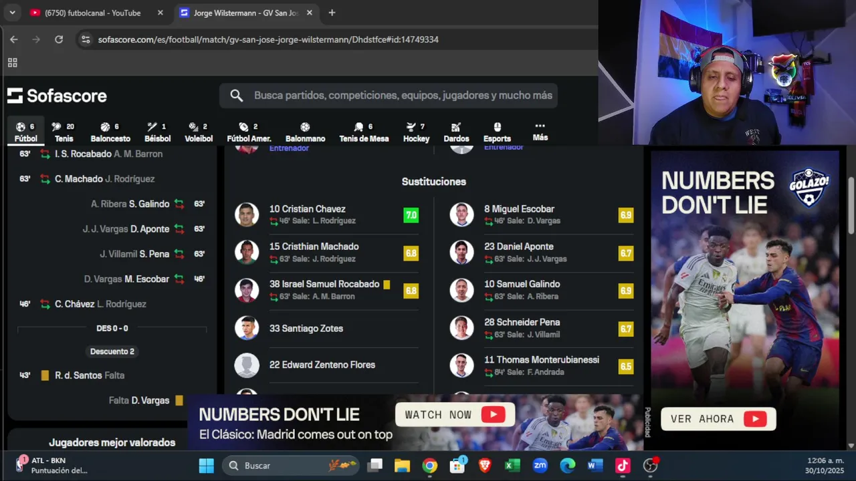The height and width of the screenshot is (481, 856).
Task: Open the taskbar clock and date
Action: click(x=825, y=466)
